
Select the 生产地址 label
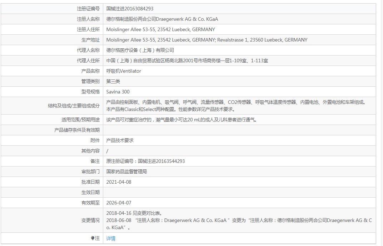tap(90, 40)
